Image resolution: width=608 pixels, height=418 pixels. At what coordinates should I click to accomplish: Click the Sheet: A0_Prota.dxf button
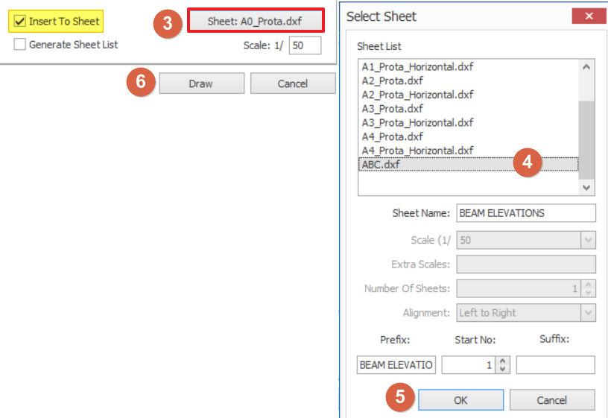click(255, 21)
